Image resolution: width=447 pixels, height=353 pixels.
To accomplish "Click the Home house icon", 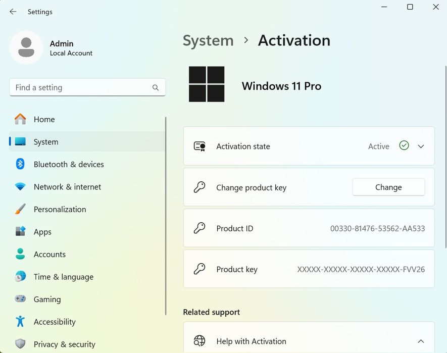I will [20, 119].
